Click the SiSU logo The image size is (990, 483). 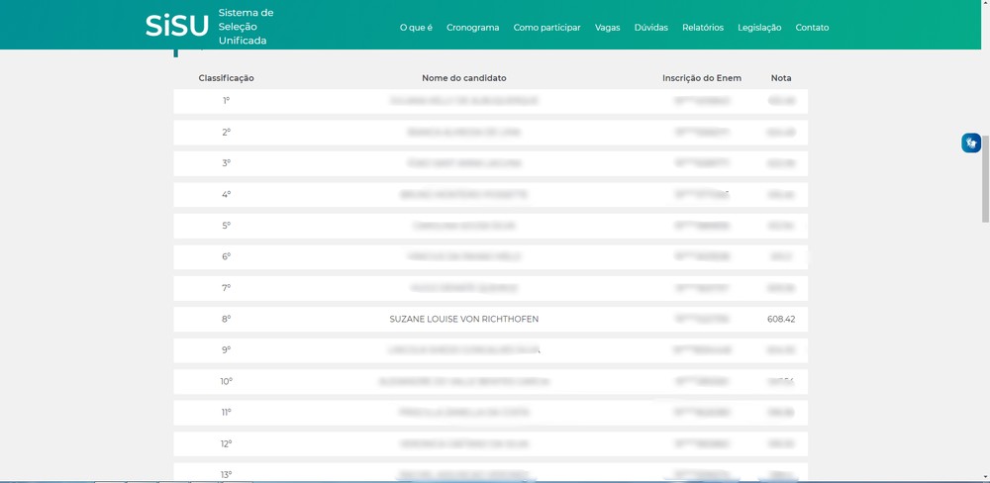[x=176, y=26]
